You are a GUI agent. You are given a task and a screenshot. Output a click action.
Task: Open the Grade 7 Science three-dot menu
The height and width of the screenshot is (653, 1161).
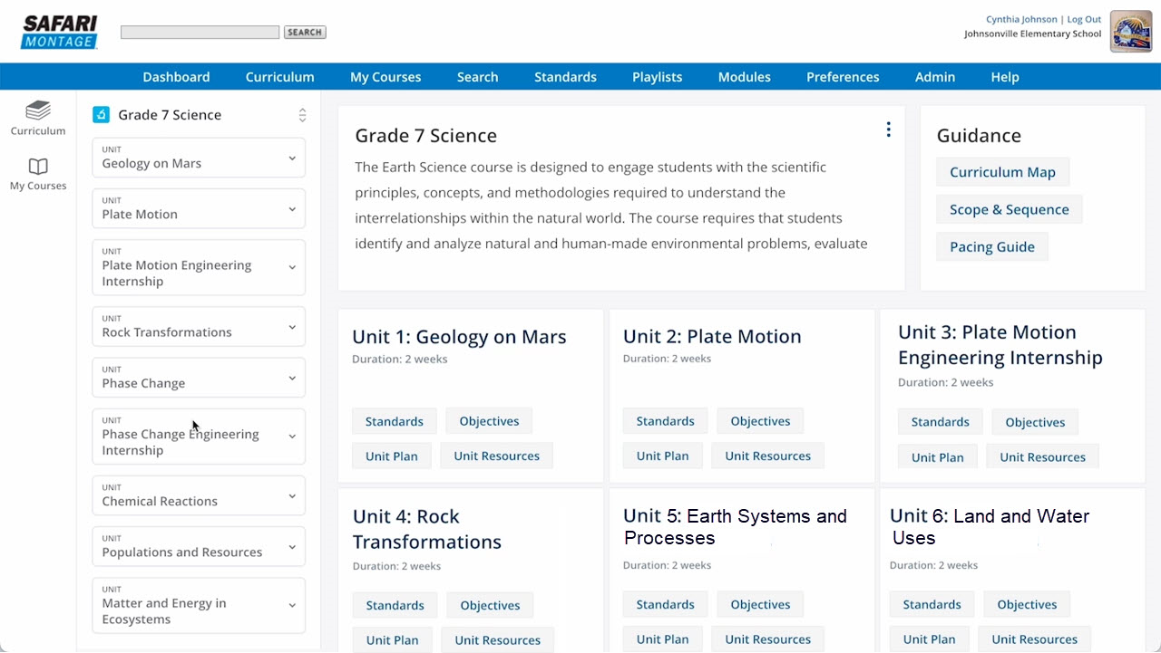[888, 130]
